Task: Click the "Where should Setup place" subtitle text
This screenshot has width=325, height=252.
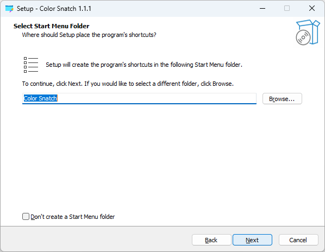Action: point(89,35)
